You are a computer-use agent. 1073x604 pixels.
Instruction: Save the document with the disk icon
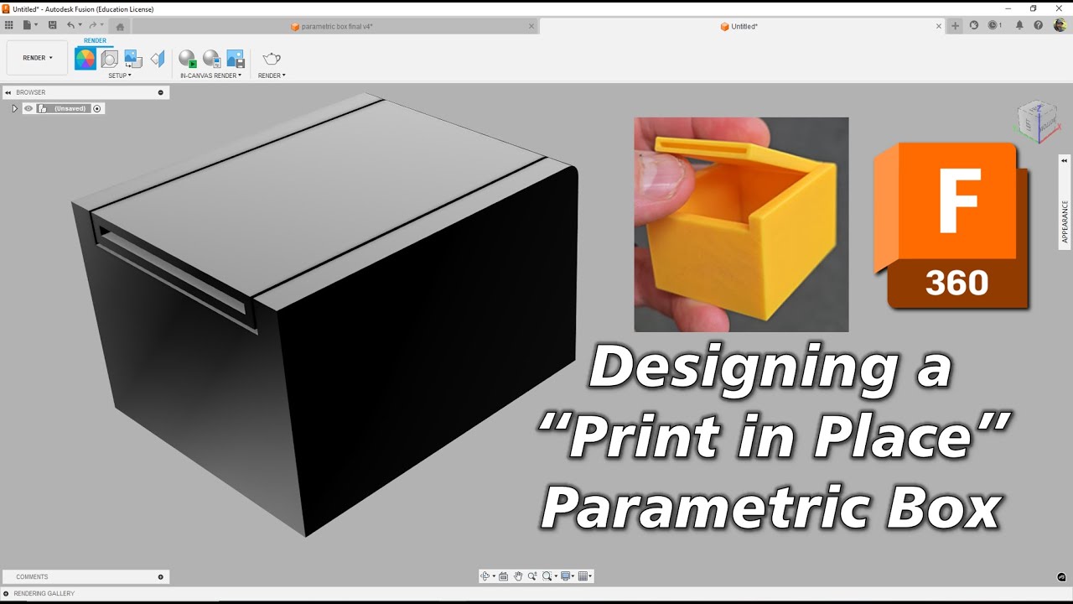52,26
